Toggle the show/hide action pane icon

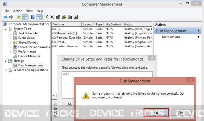pyautogui.click(x=39, y=17)
